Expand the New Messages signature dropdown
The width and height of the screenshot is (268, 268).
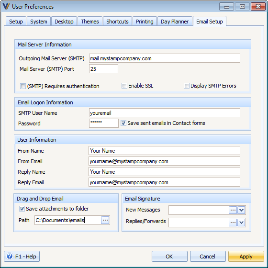click(x=241, y=210)
